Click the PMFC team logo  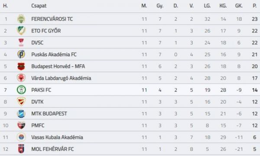tap(21, 125)
